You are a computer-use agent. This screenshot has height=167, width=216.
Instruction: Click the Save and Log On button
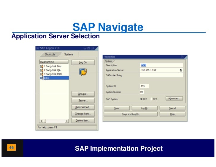click(x=131, y=114)
